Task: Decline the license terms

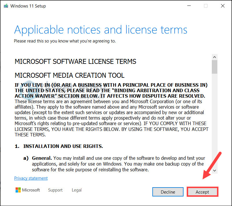Action: pyautogui.click(x=168, y=192)
